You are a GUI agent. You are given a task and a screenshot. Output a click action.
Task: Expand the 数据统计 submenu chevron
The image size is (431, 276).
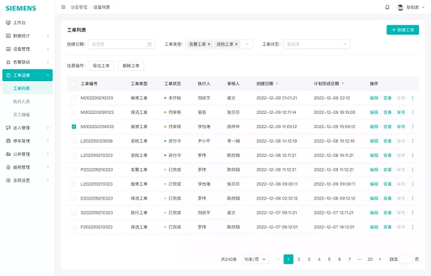coord(48,36)
